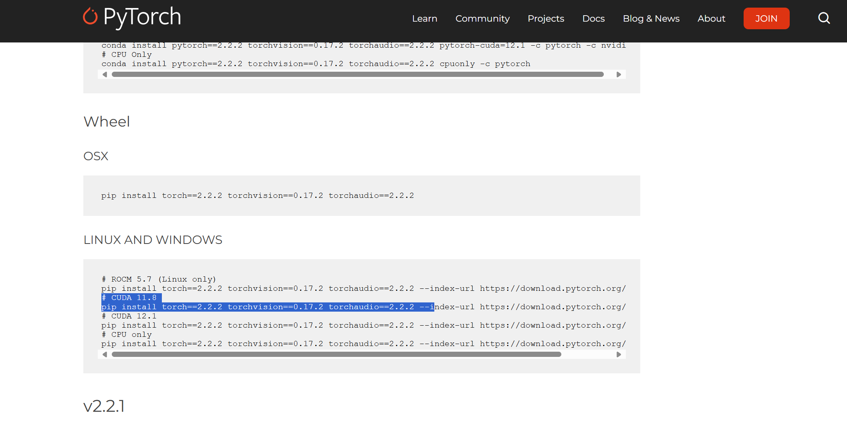Expand the Docs dropdown

pos(593,18)
